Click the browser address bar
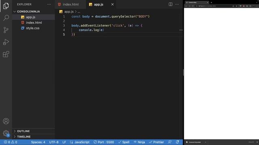The height and width of the screenshot is (145, 259). pos(214,6)
